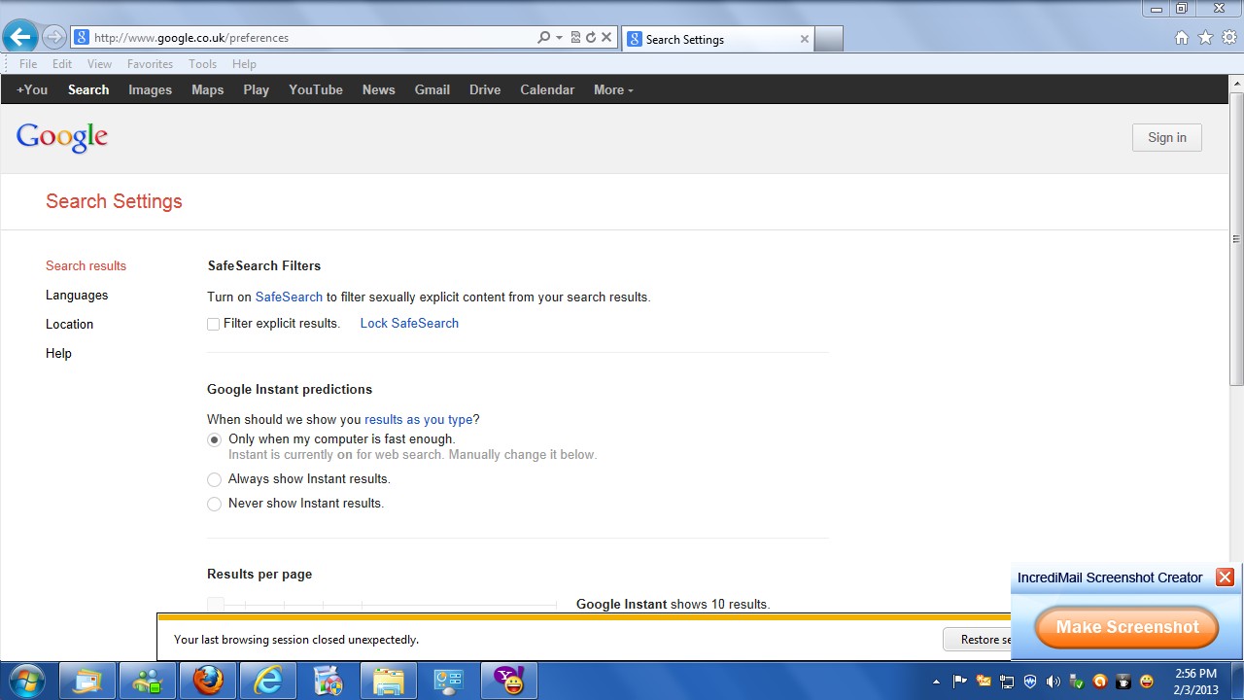Click the Sign in button
The width and height of the screenshot is (1244, 700).
(x=1166, y=137)
